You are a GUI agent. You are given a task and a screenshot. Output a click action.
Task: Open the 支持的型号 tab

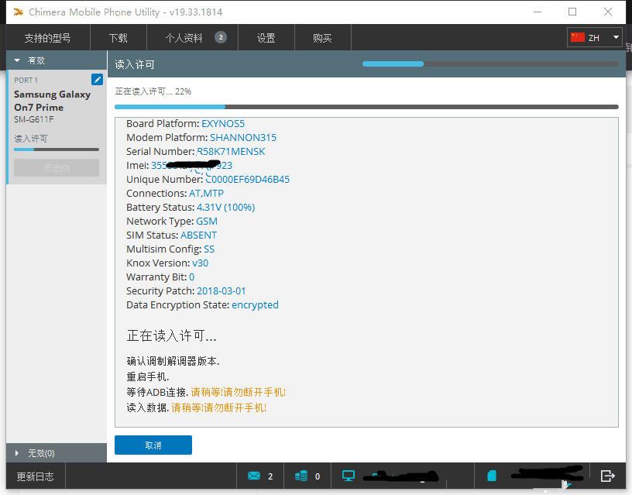coord(47,38)
